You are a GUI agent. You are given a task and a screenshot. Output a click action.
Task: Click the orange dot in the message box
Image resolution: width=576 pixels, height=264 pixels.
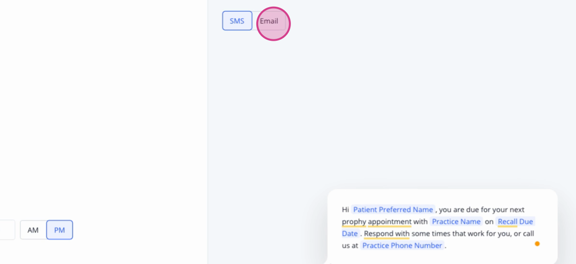coord(537,243)
